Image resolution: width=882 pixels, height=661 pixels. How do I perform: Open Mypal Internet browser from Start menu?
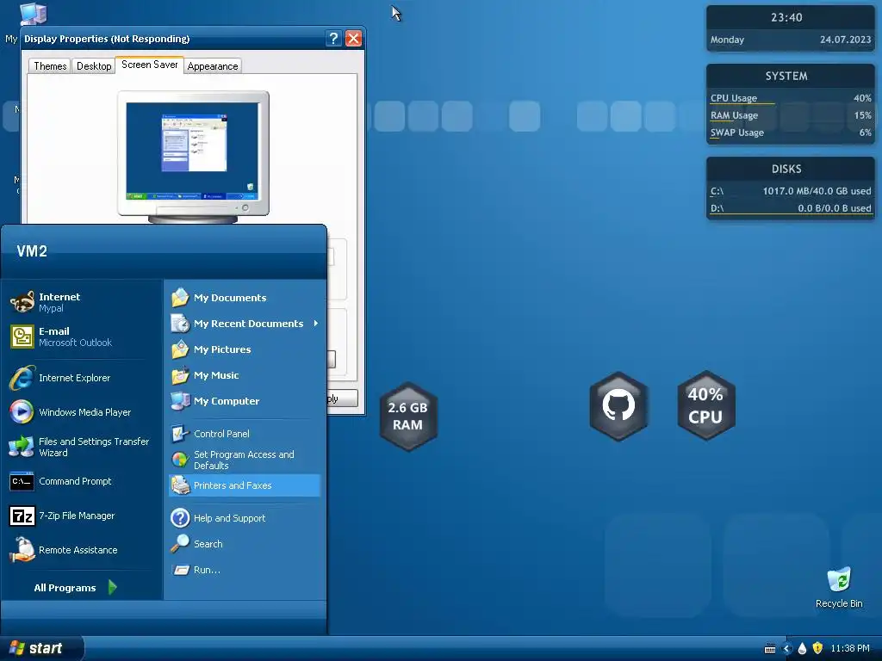(78, 302)
